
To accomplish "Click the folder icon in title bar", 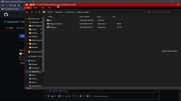I will 27,5.
